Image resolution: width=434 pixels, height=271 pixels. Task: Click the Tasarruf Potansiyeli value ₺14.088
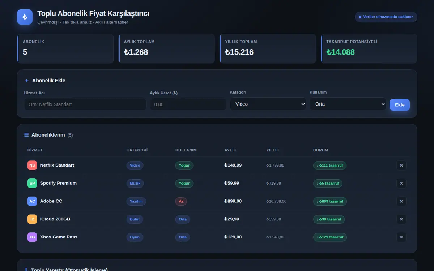click(x=340, y=52)
